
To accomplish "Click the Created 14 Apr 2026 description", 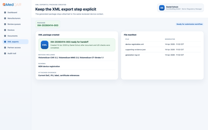I will 80,46.
